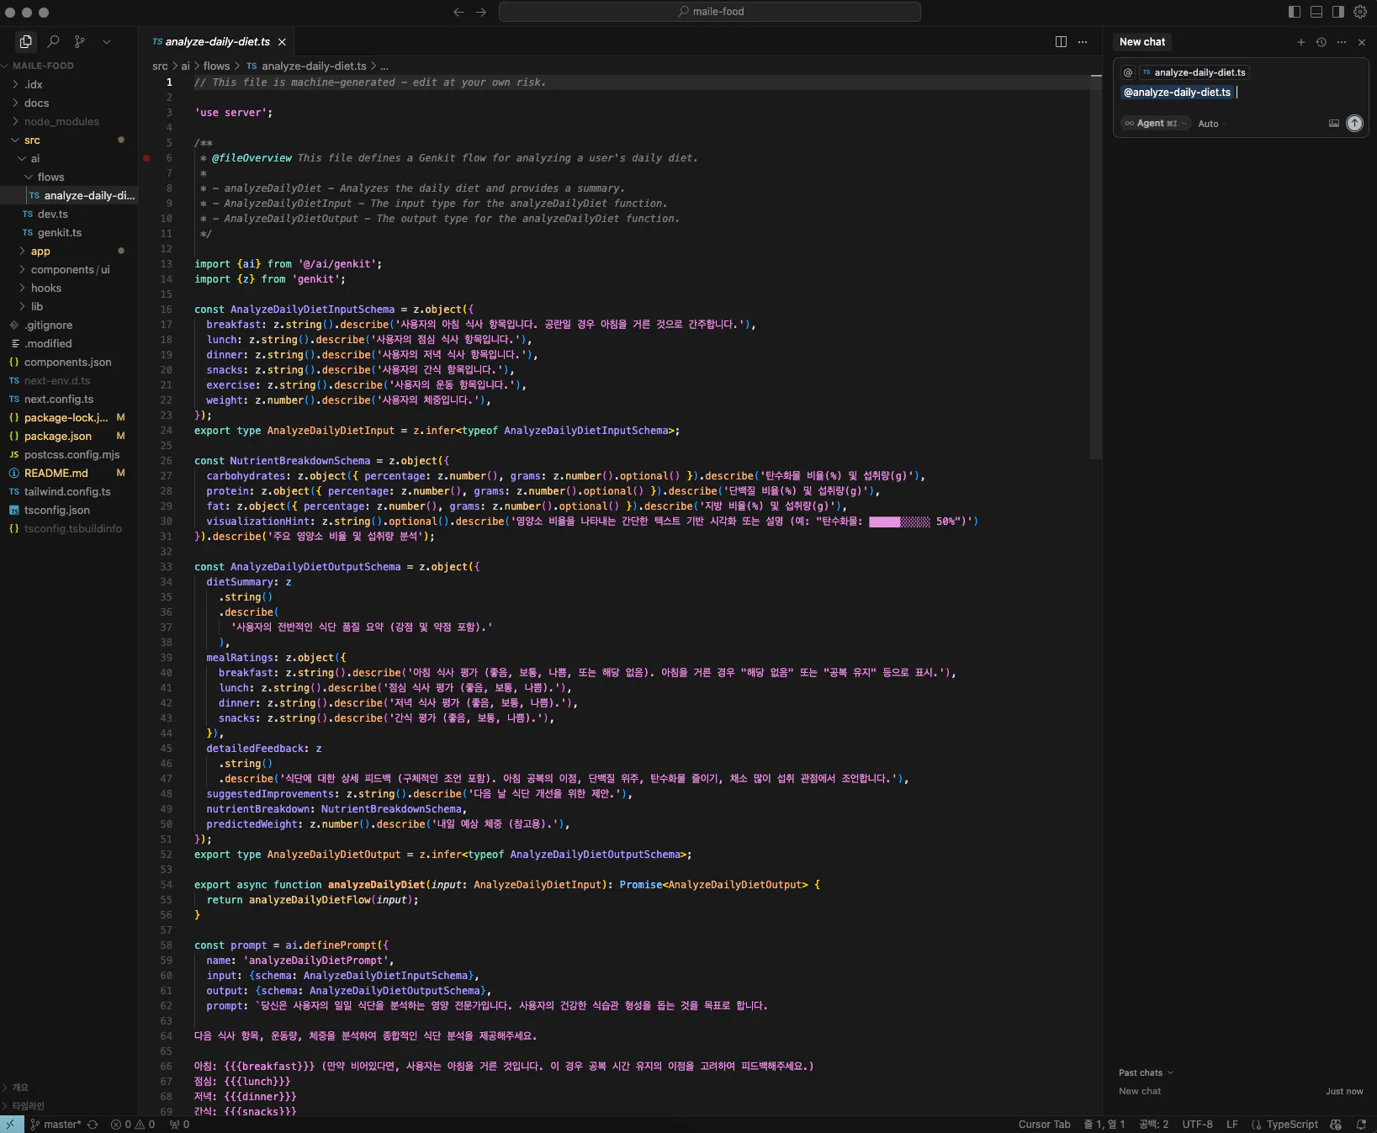Open the Explorer view icon

click(x=26, y=41)
